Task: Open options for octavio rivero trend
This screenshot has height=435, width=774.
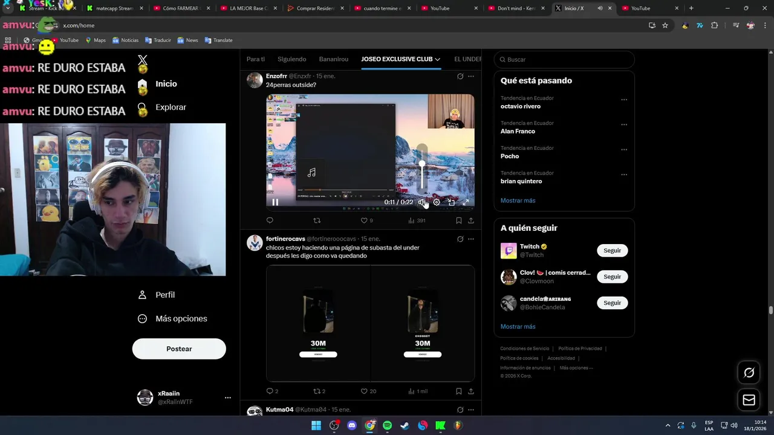Action: [624, 100]
